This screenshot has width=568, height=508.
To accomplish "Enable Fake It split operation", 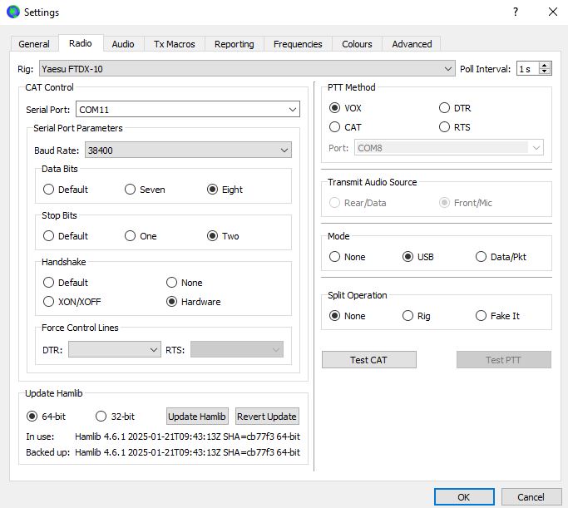I will click(x=482, y=316).
